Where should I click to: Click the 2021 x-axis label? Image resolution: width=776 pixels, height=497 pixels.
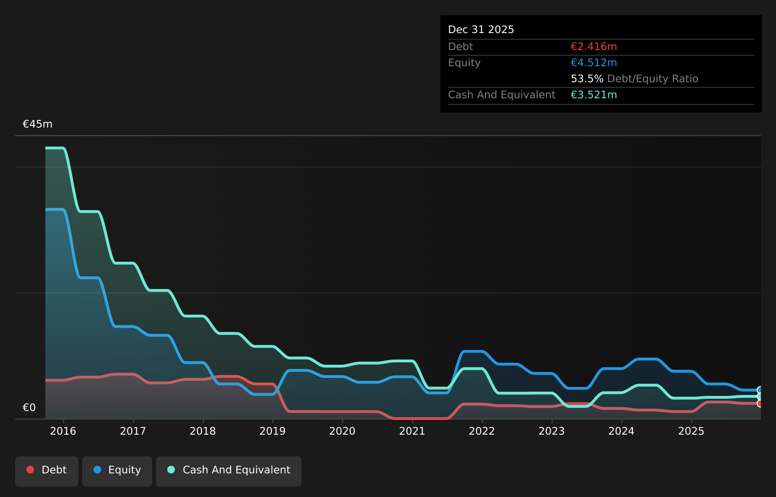coord(413,431)
